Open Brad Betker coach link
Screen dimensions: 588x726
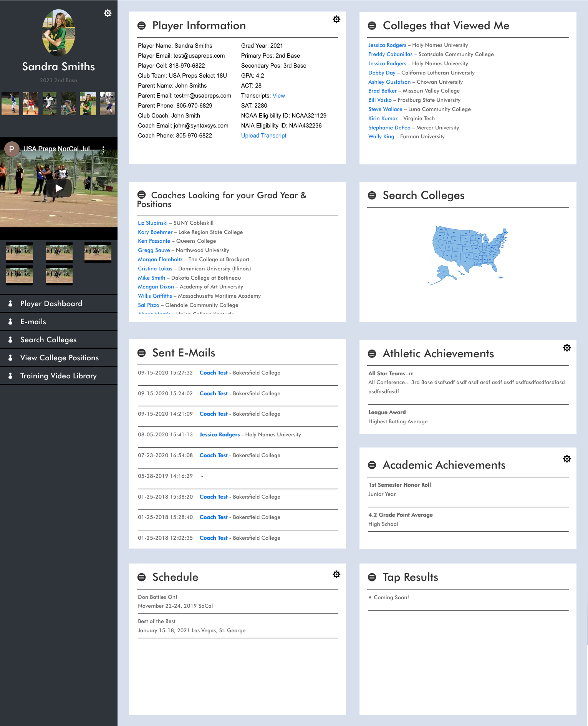tap(383, 91)
